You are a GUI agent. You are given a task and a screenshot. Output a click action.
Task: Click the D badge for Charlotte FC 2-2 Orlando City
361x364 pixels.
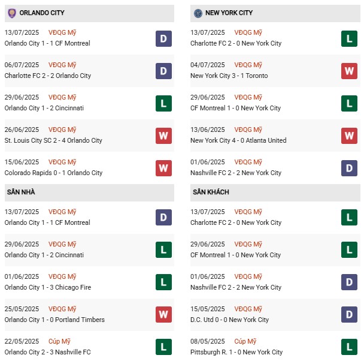click(163, 71)
